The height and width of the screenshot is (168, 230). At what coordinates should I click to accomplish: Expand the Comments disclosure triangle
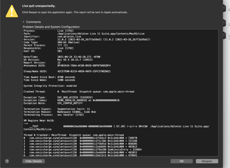click(x=24, y=22)
